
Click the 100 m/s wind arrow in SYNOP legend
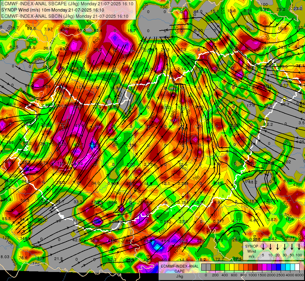[x=299, y=247]
